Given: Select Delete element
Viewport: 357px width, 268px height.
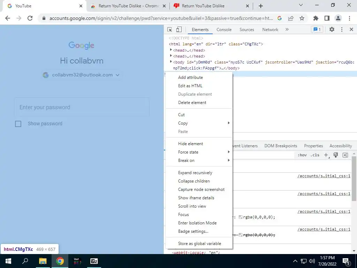Looking at the screenshot, I should pyautogui.click(x=199, y=103).
